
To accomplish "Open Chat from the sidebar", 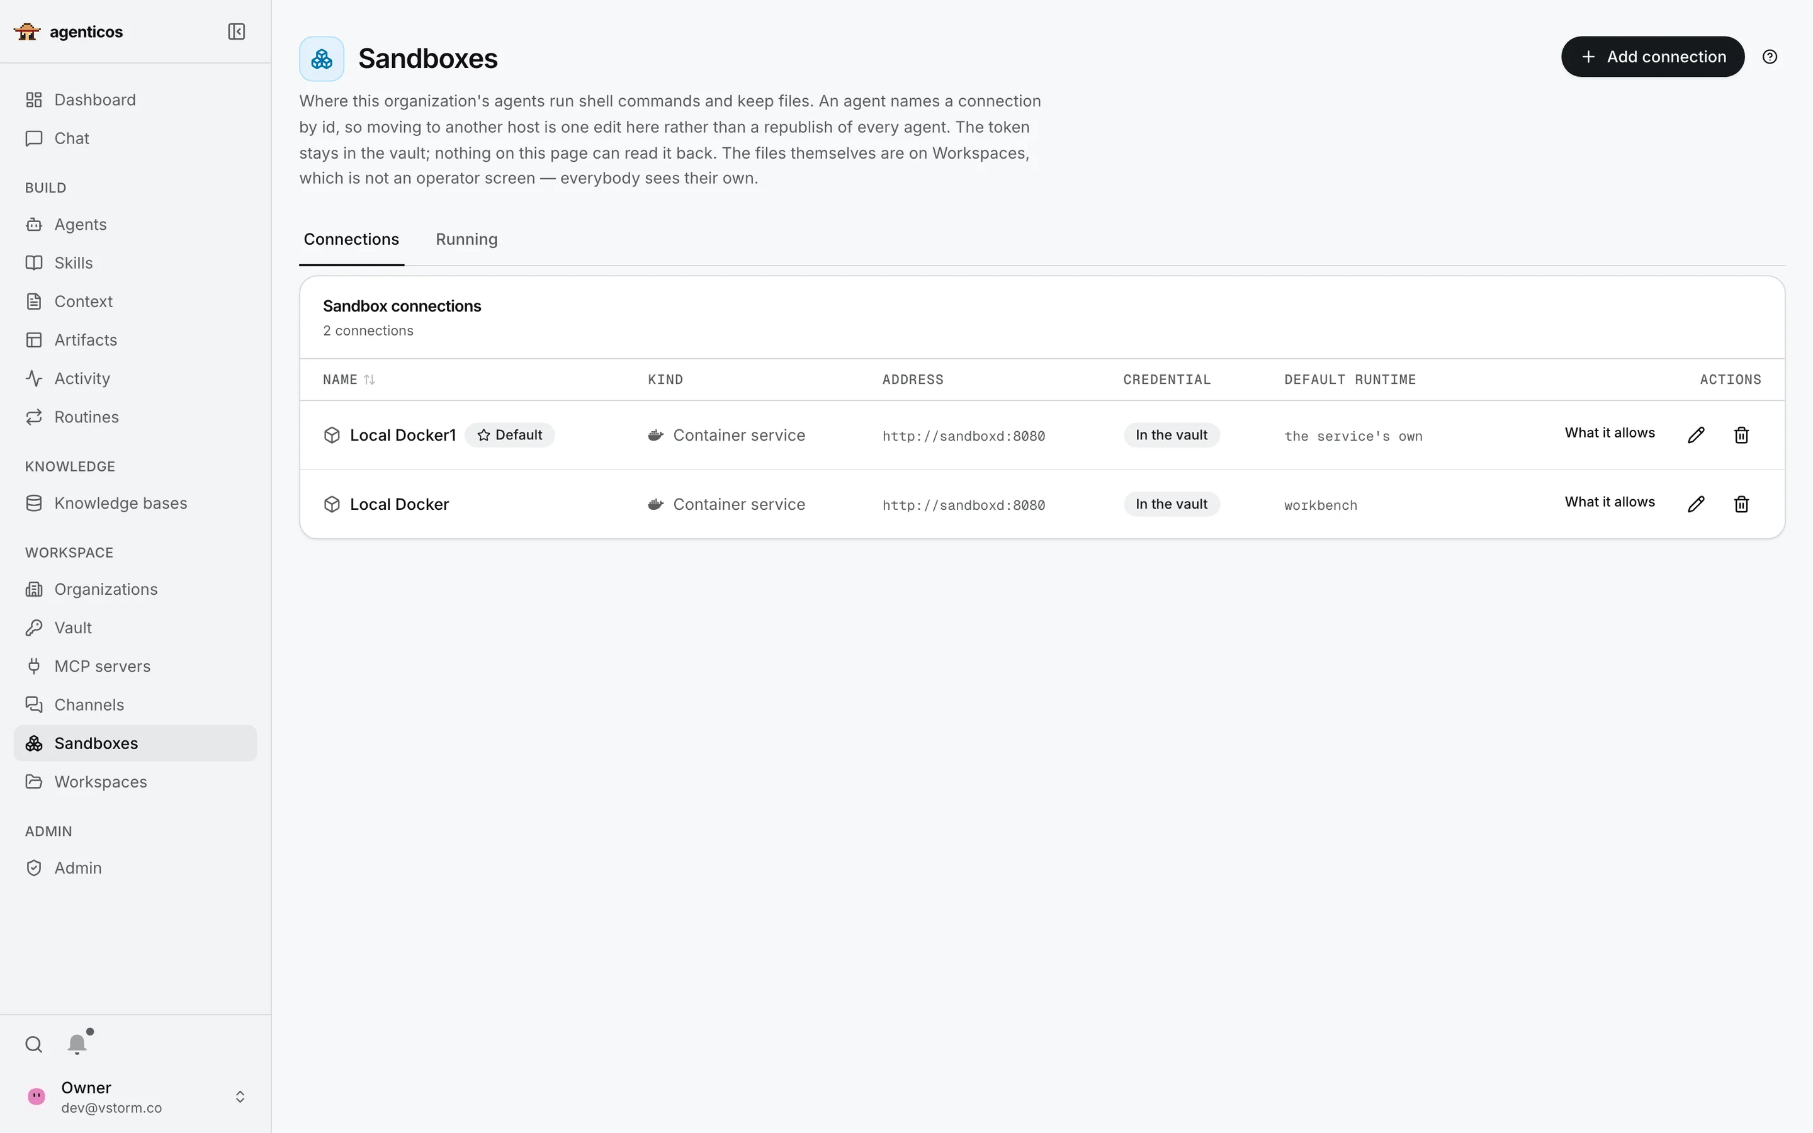I will pyautogui.click(x=135, y=138).
